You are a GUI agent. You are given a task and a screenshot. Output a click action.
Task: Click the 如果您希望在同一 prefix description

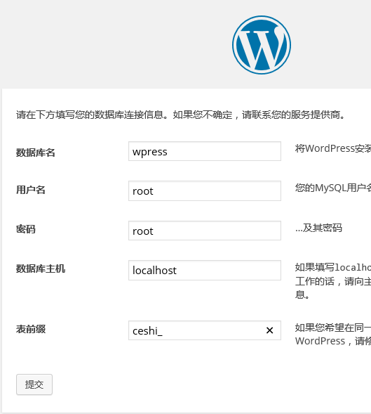[x=333, y=328]
